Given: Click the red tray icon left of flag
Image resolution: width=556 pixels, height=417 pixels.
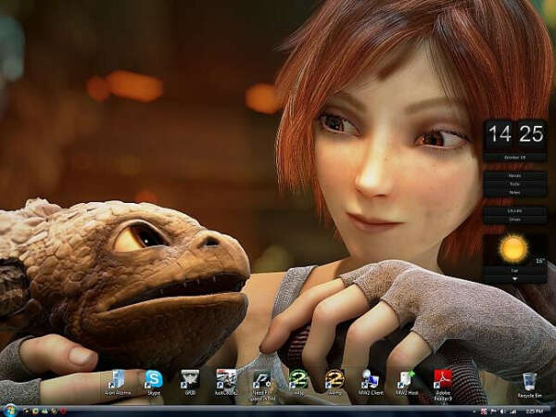Looking at the screenshot, I should tap(484, 411).
